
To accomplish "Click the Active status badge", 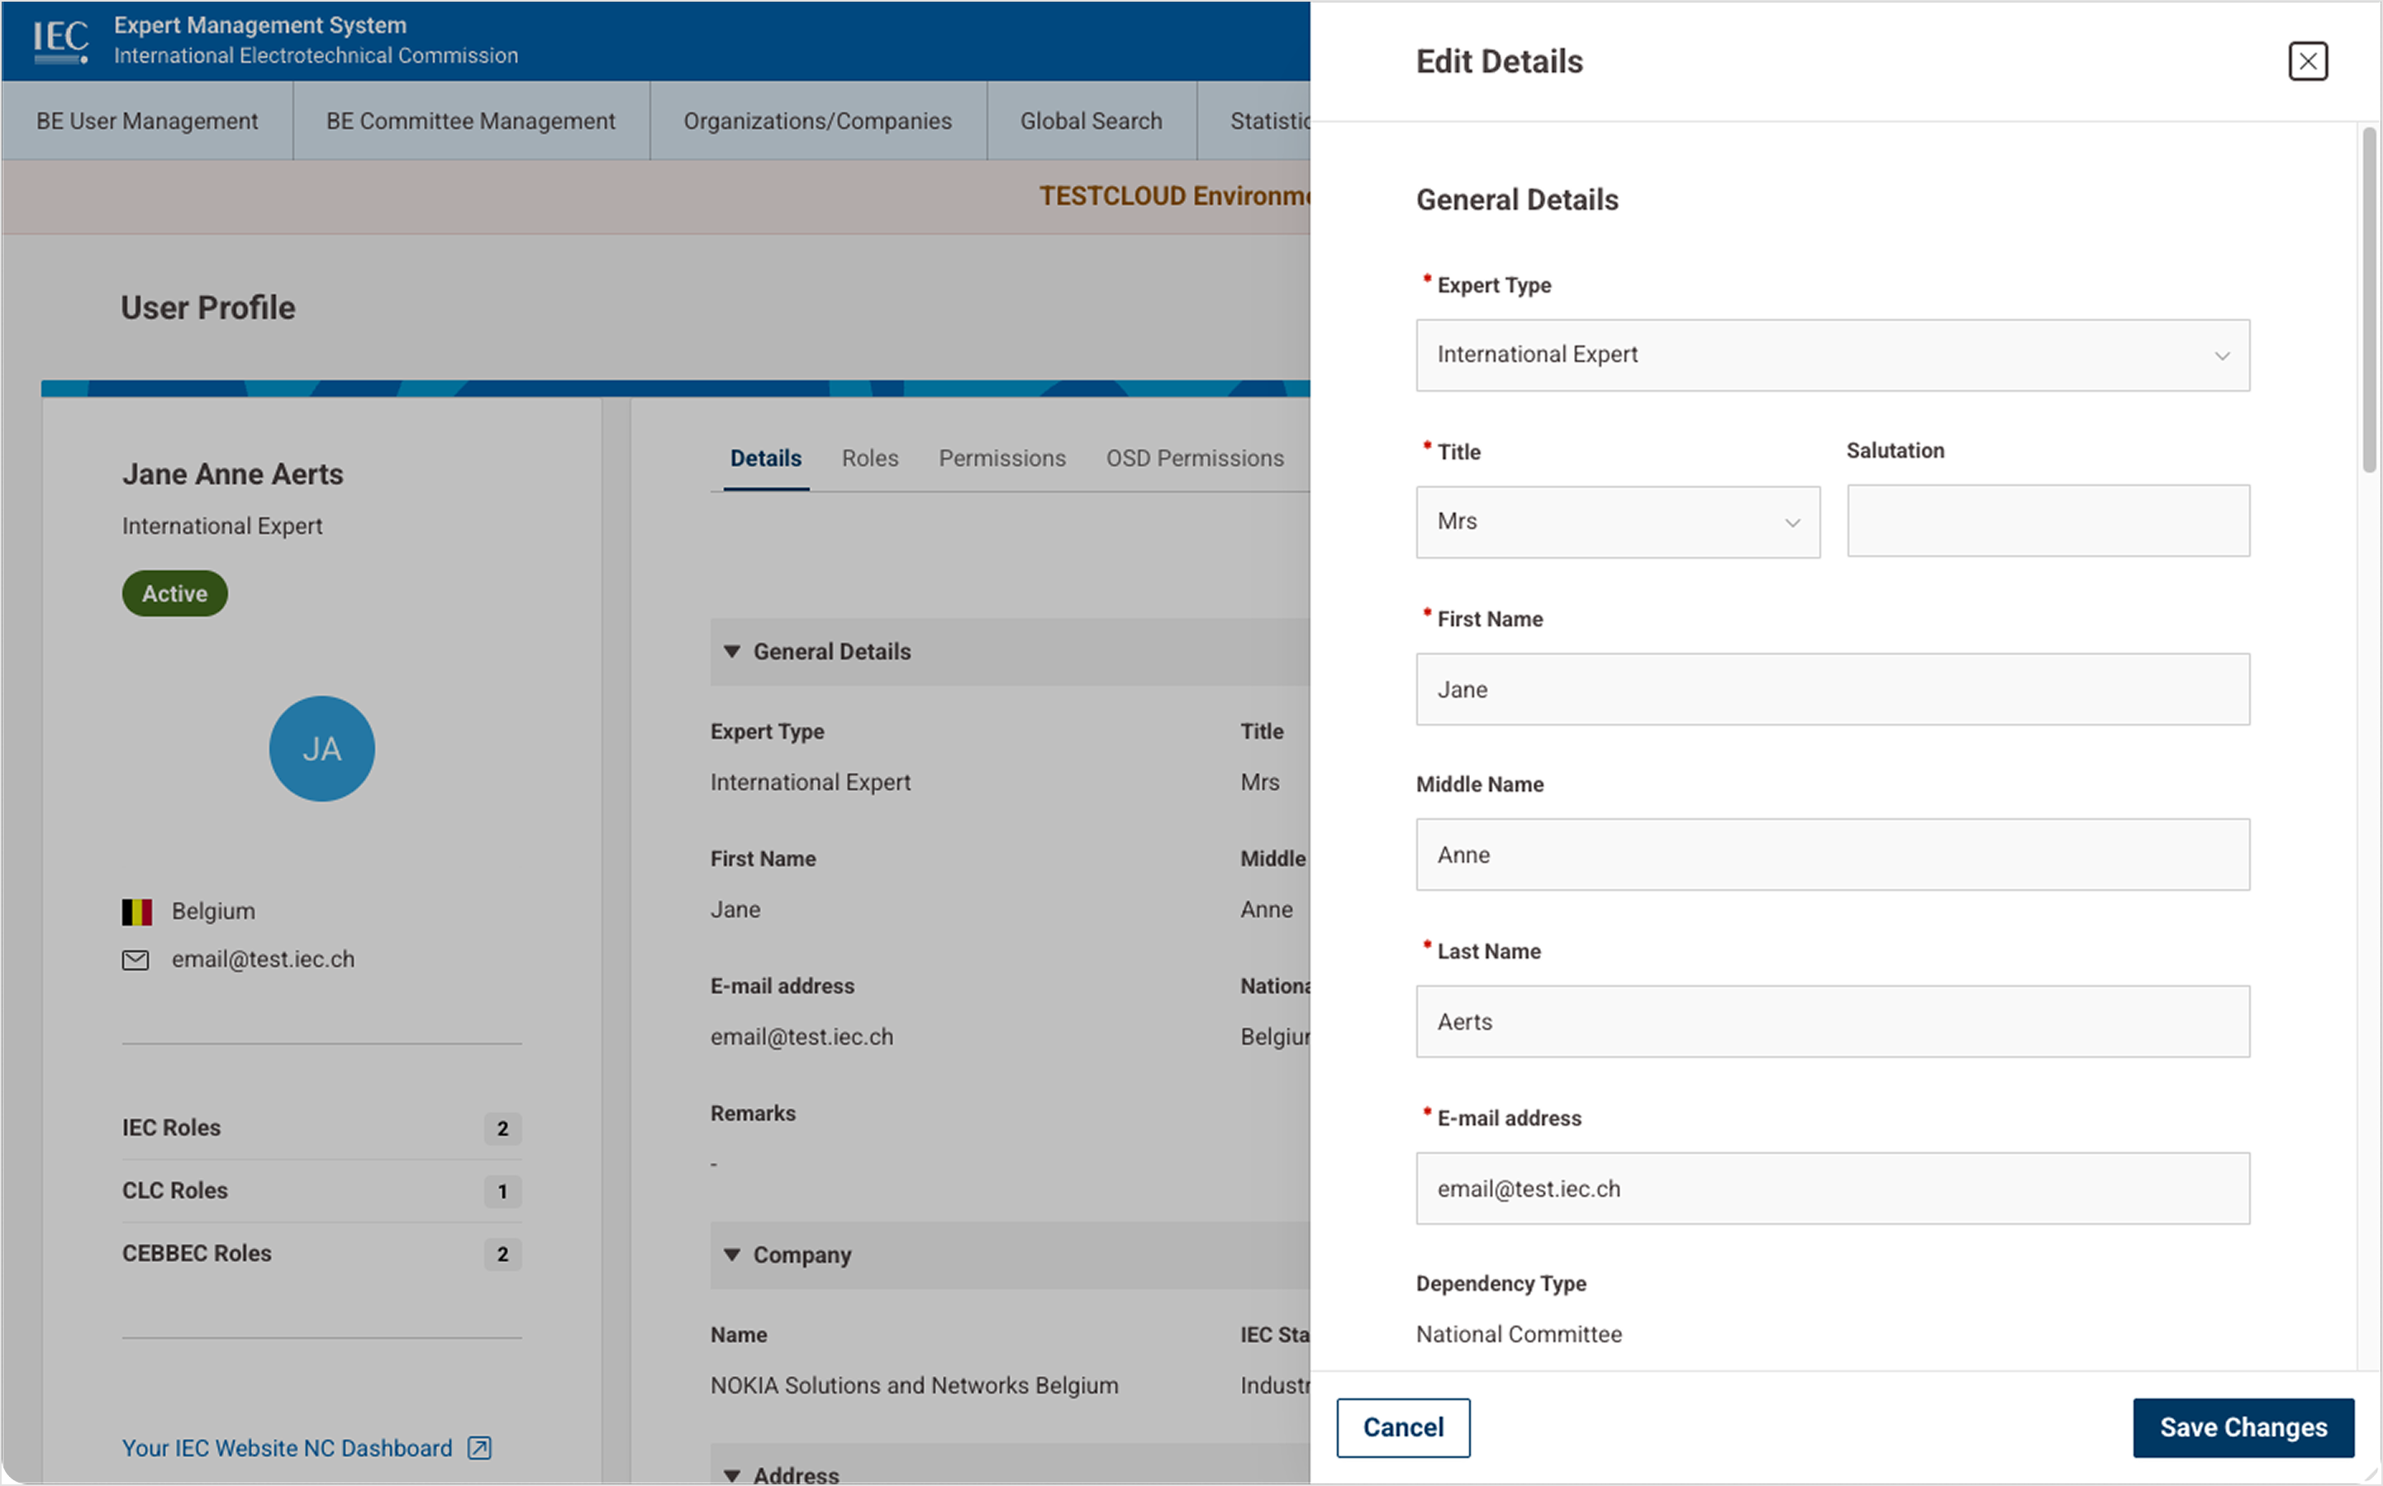I will click(174, 593).
